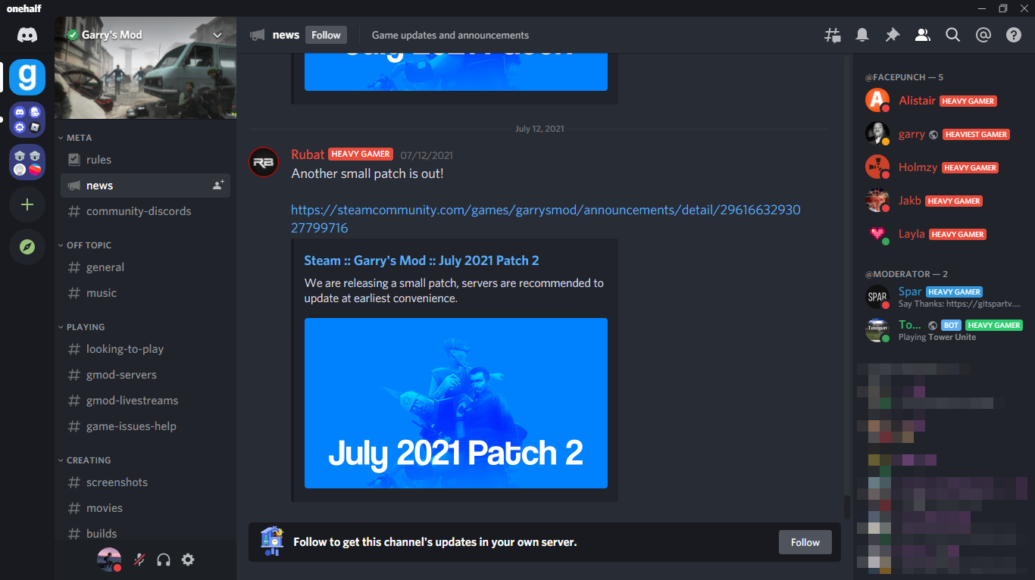This screenshot has height=580, width=1035.
Task: Collapse the PLAYING category
Action: click(81, 327)
